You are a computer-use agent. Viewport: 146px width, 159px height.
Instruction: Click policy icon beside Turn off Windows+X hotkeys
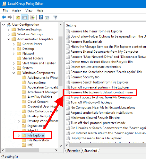pyautogui.click(x=68, y=102)
